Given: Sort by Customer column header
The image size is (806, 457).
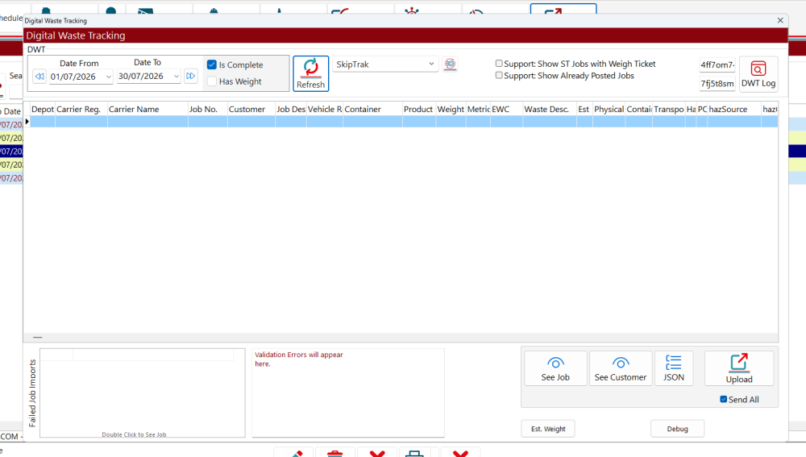Looking at the screenshot, I should [x=251, y=109].
